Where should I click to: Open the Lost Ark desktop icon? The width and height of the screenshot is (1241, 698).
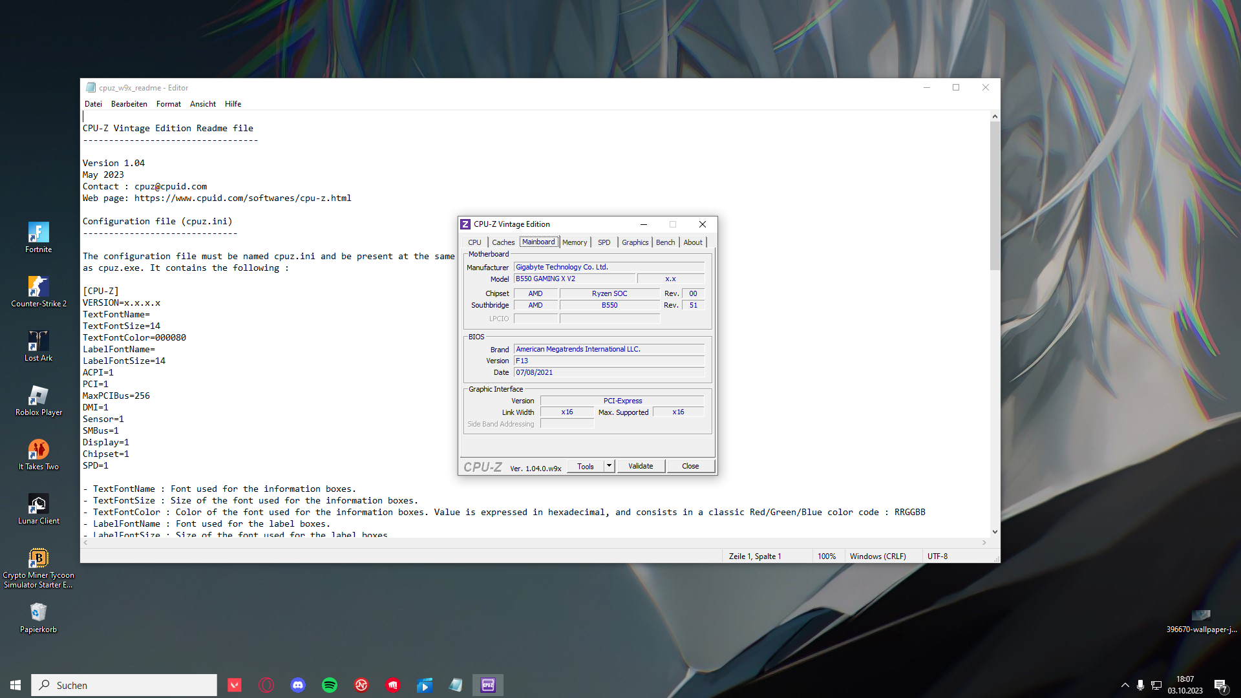38,341
